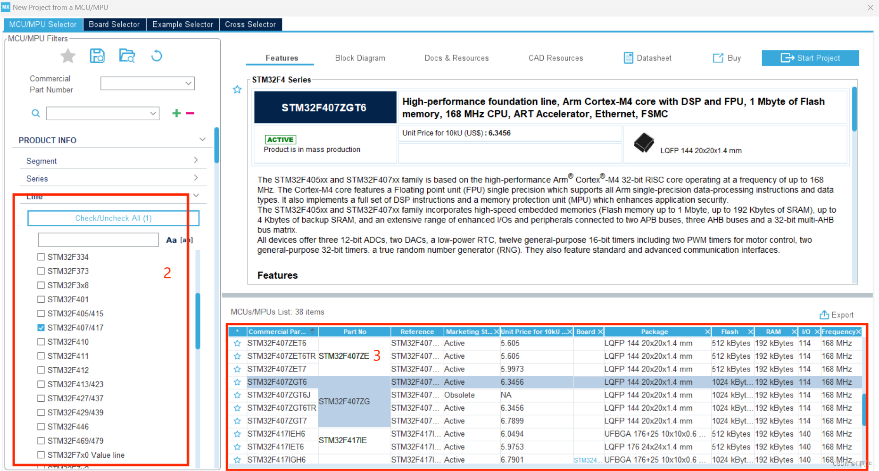Open the Block Diagram tab
This screenshot has width=879, height=471.
pos(360,58)
